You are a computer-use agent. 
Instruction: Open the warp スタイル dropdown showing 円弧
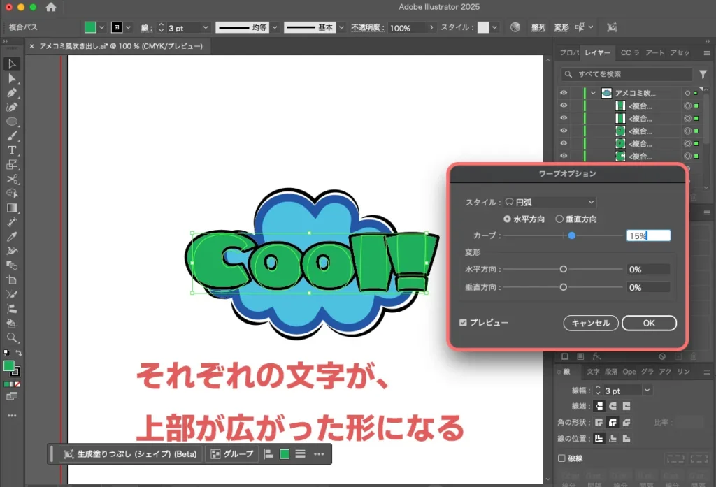tap(549, 201)
